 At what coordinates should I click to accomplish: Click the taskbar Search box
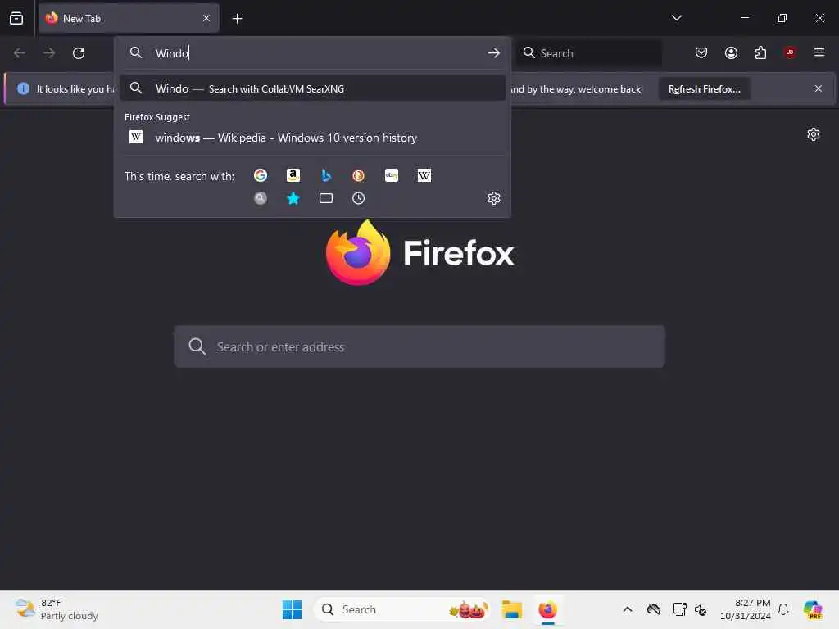pos(401,609)
